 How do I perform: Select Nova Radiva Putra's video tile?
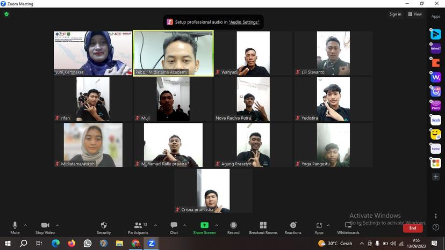(253, 99)
